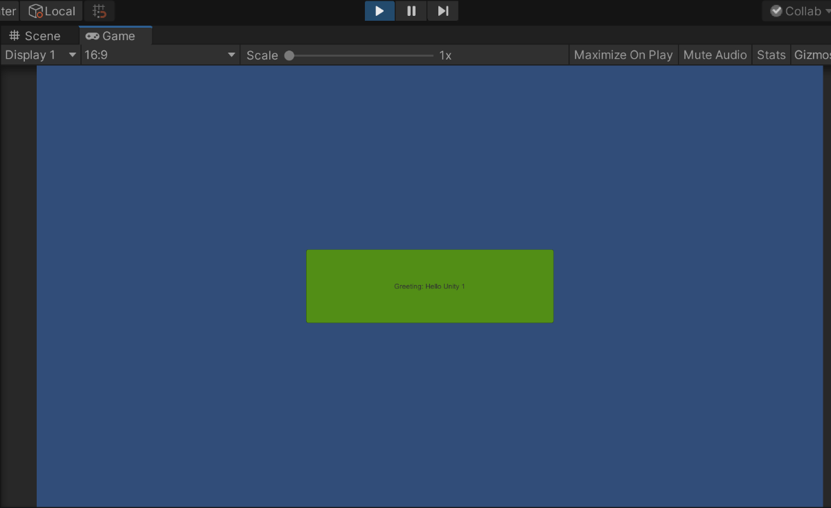Click the Play button
This screenshot has width=831, height=508.
tap(379, 11)
